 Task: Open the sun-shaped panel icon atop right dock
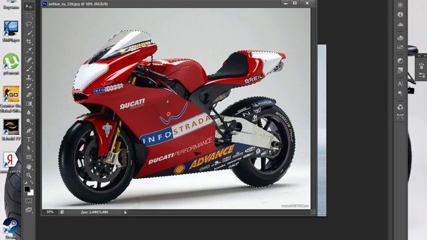[400, 5]
